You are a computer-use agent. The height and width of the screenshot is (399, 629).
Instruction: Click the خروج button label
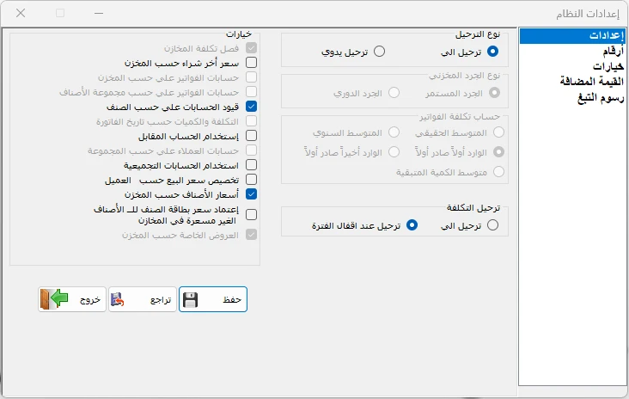90,300
